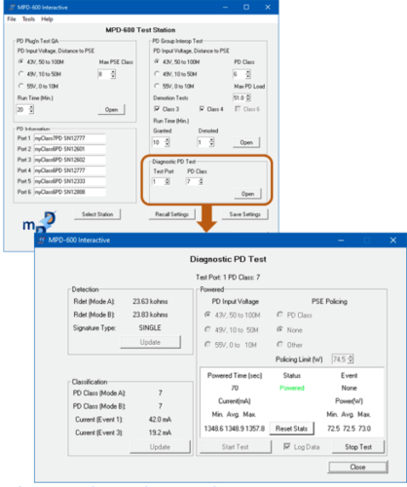Viewport: 407px width, 487px height.
Task: Click the Save Settings button
Action: (x=245, y=214)
